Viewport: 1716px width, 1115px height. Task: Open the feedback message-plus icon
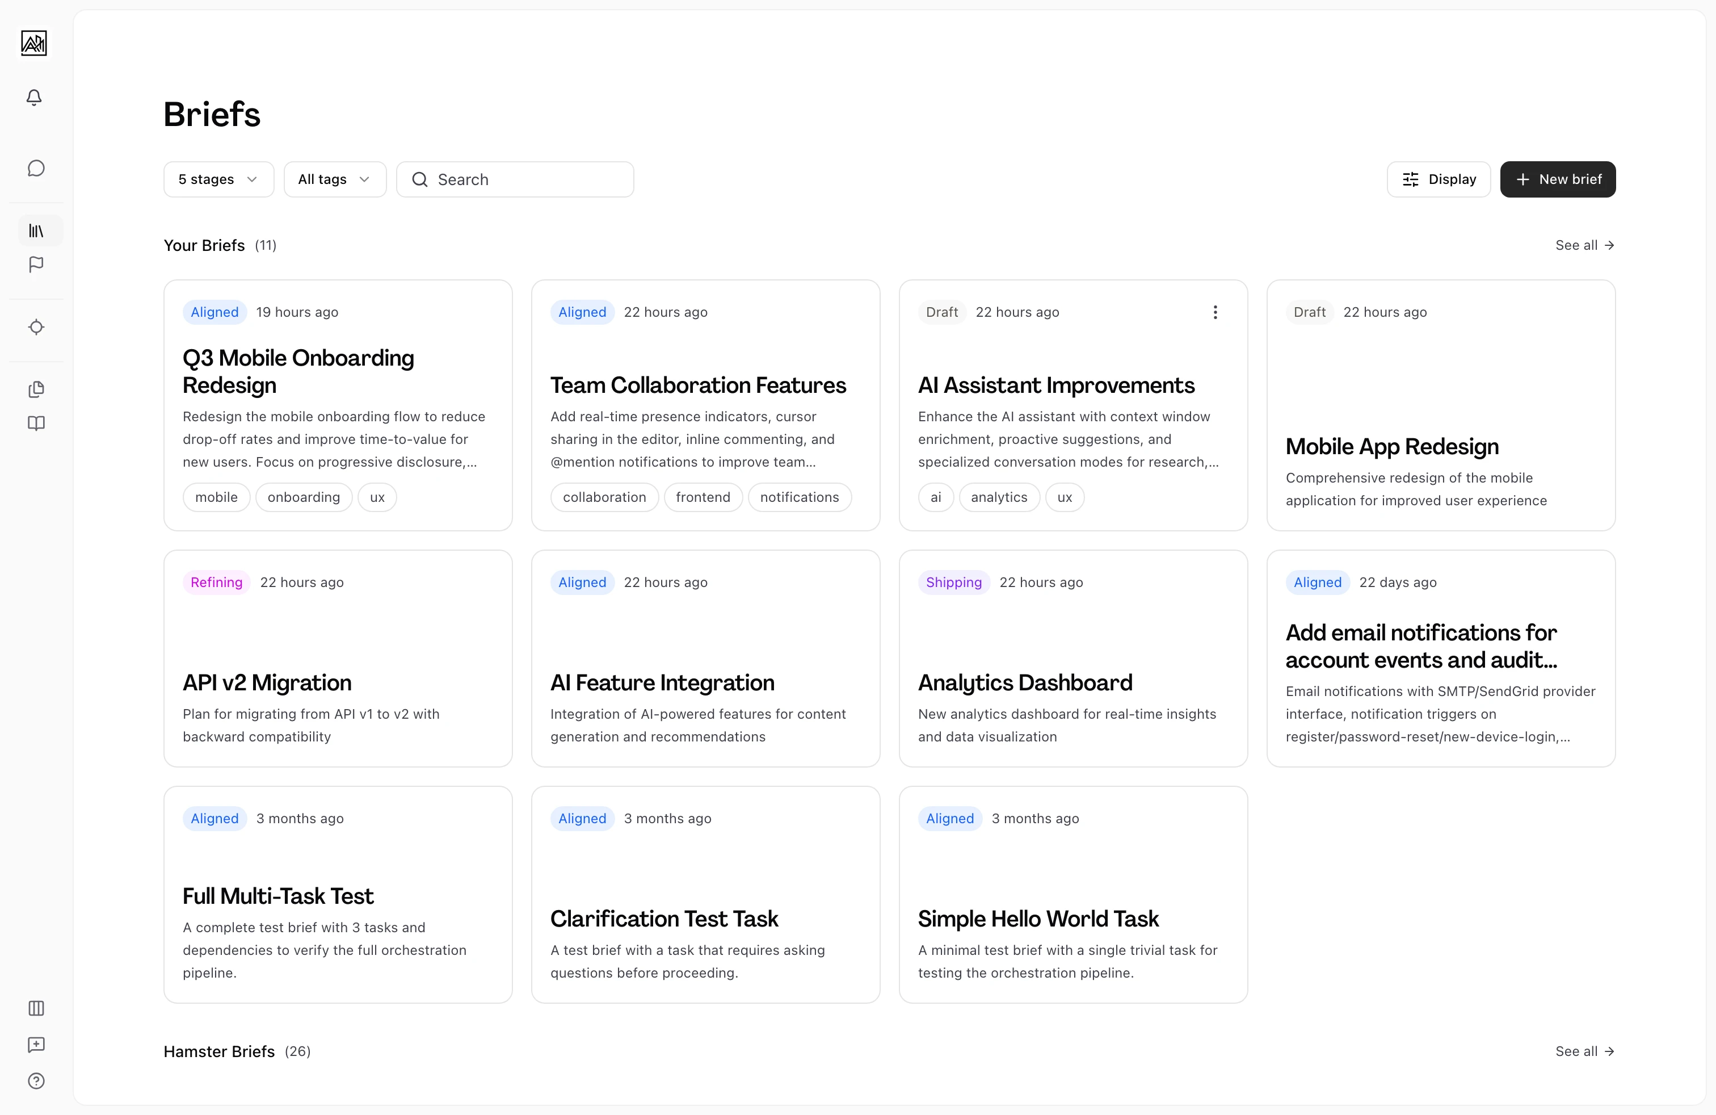[x=36, y=1045]
